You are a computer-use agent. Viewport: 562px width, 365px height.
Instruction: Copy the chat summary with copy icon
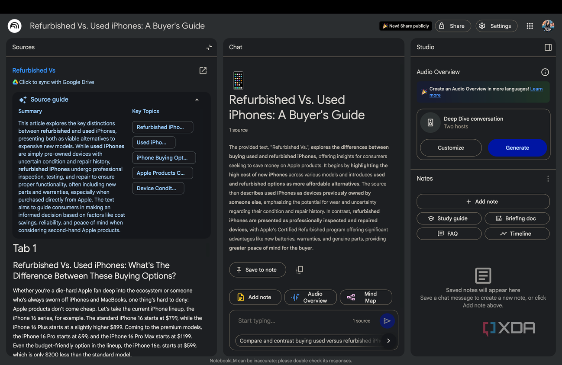tap(300, 270)
